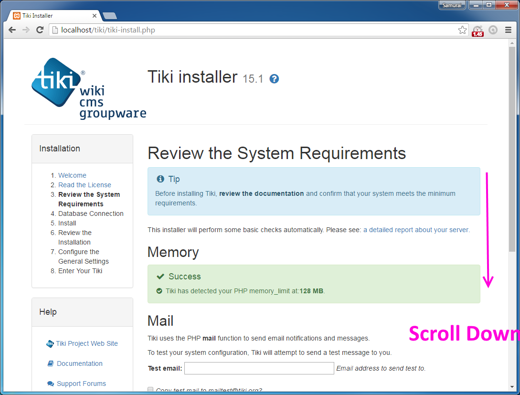Open the Tiki Project Web Site link

pos(87,343)
